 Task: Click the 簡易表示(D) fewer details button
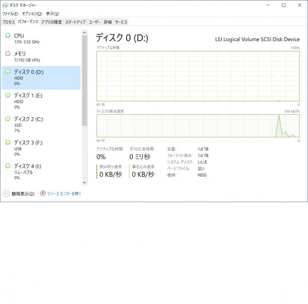point(19,194)
